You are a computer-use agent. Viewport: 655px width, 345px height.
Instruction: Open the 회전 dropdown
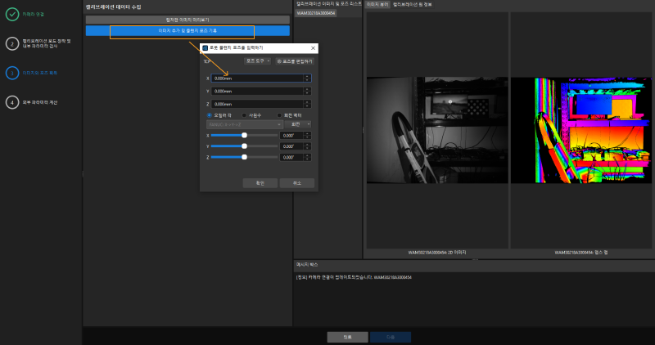click(x=296, y=124)
